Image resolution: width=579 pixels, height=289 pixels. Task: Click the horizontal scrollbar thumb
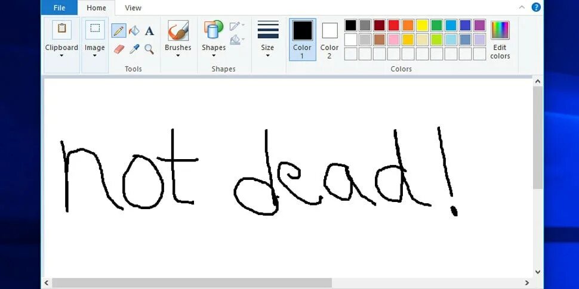coord(192,283)
